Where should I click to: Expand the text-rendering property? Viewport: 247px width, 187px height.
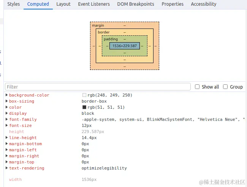coord(6,168)
